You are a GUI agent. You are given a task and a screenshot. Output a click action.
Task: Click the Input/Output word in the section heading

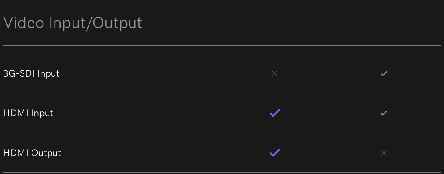click(95, 23)
